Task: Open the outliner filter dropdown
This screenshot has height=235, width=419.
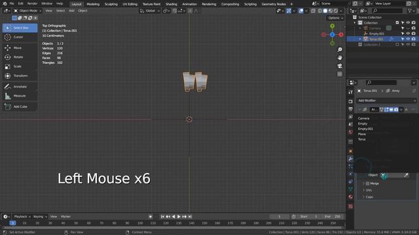Action: pos(411,11)
